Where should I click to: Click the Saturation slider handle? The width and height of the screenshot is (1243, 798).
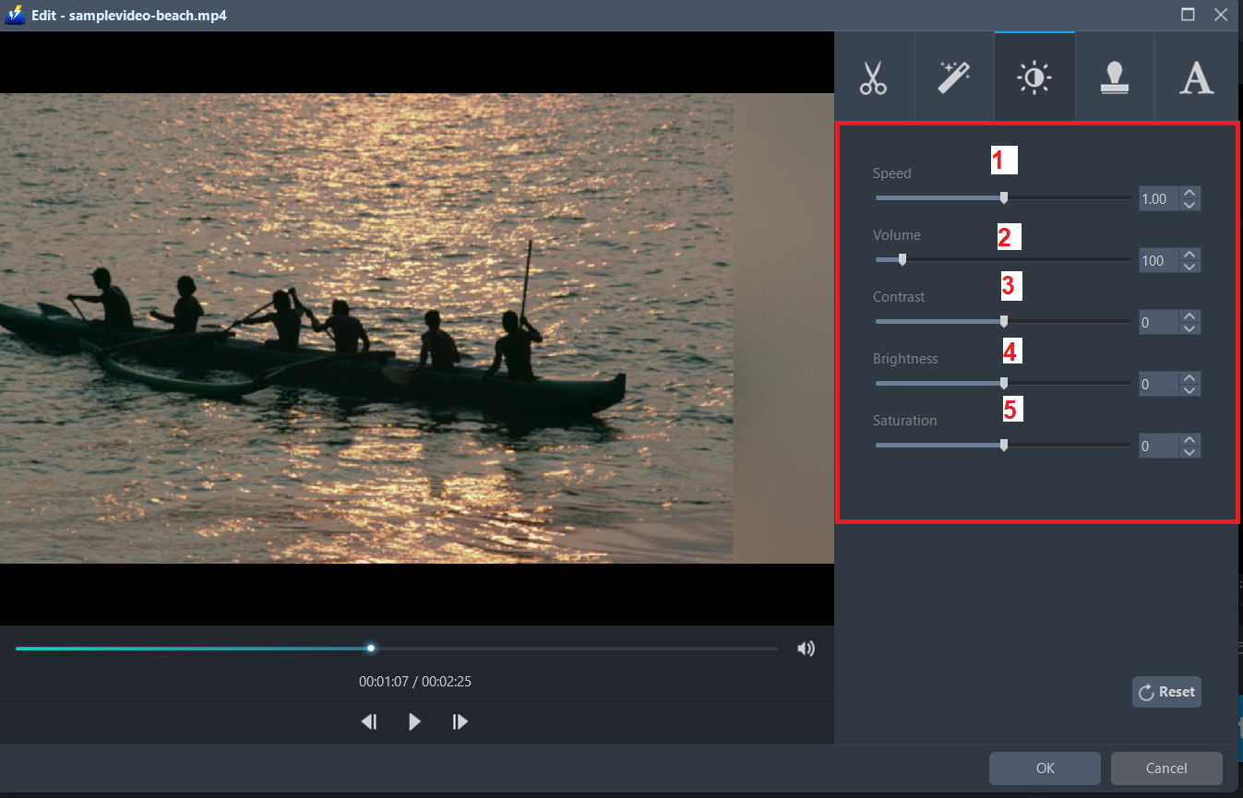(1003, 445)
